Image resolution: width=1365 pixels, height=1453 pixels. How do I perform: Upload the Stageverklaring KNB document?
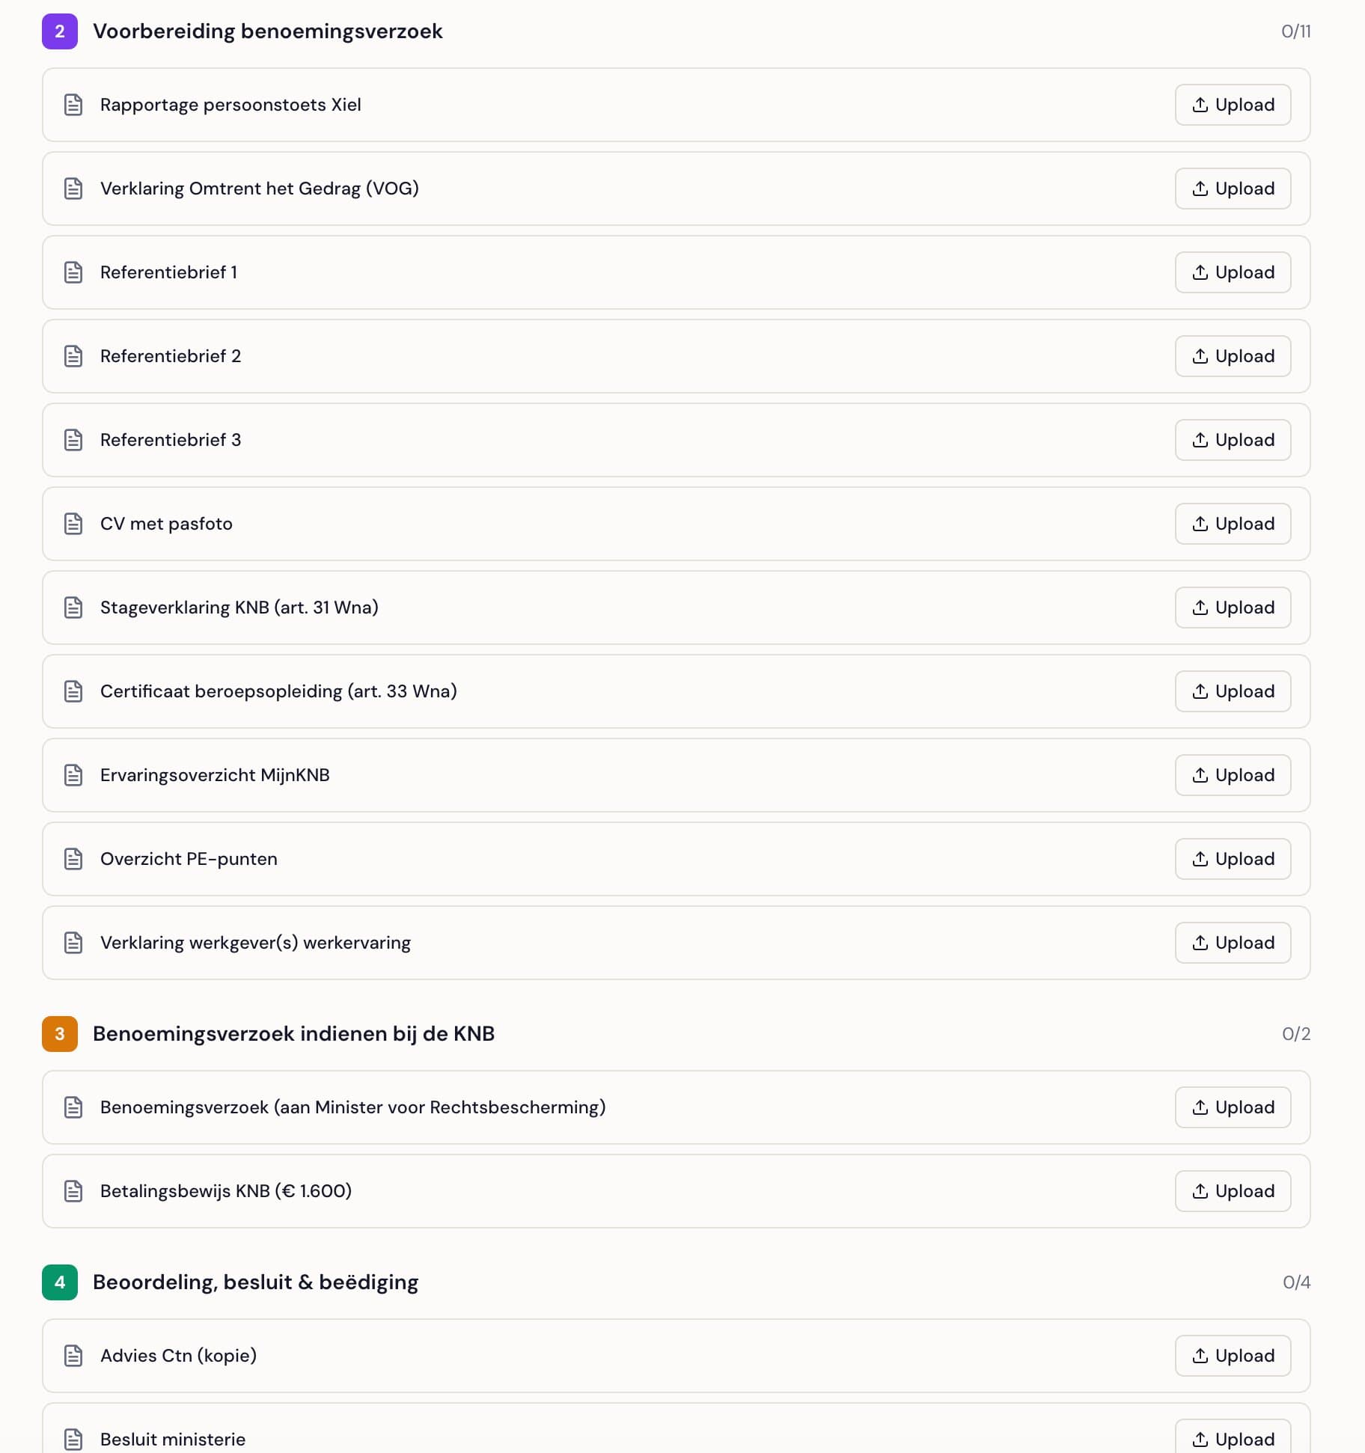[1233, 608]
